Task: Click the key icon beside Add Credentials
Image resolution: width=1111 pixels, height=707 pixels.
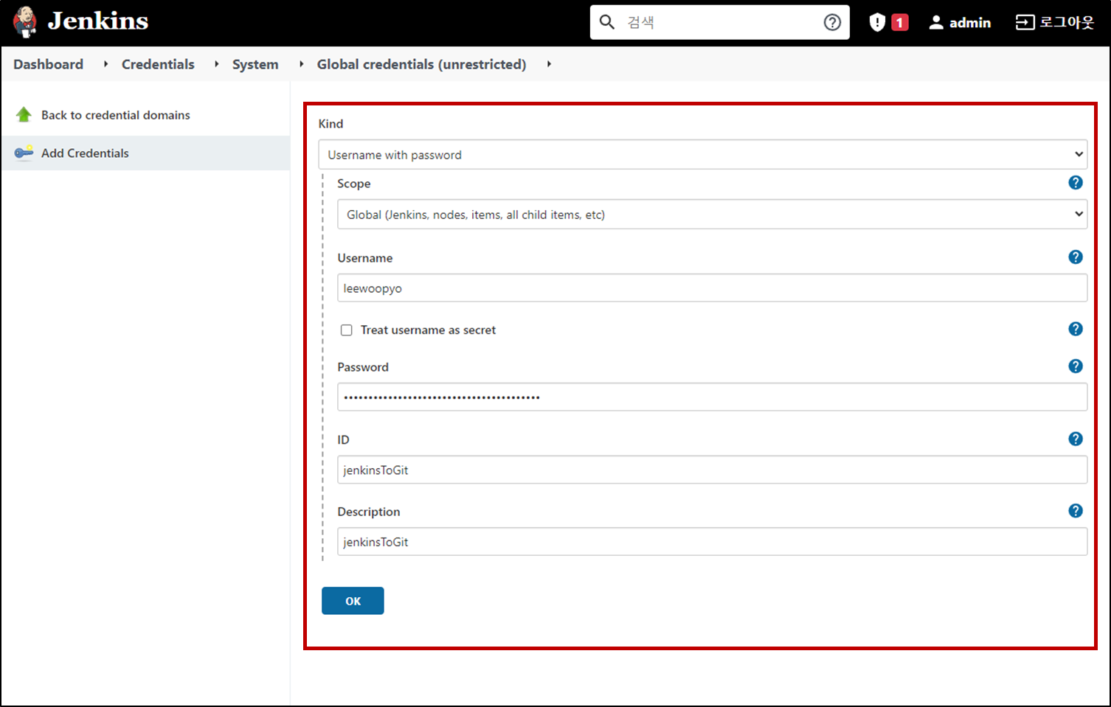Action: tap(24, 153)
